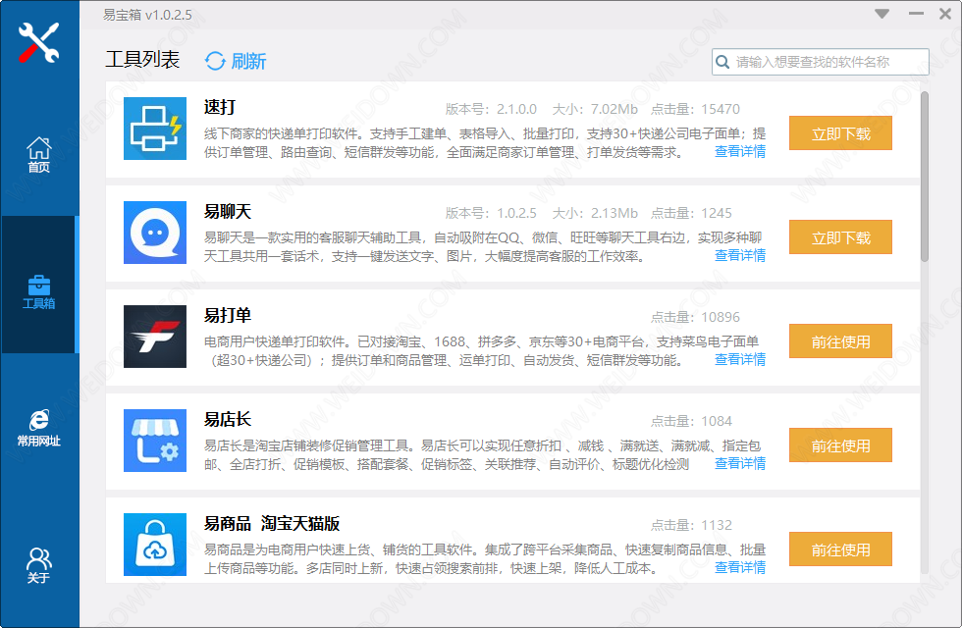This screenshot has height=628, width=962.
Task: Click 前往使用 for 易店长
Action: (840, 445)
